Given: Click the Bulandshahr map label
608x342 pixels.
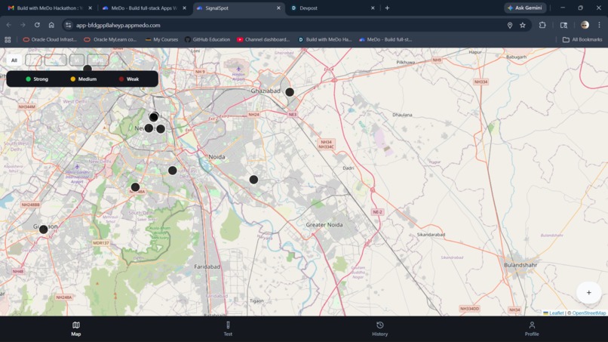Looking at the screenshot, I should [x=520, y=265].
